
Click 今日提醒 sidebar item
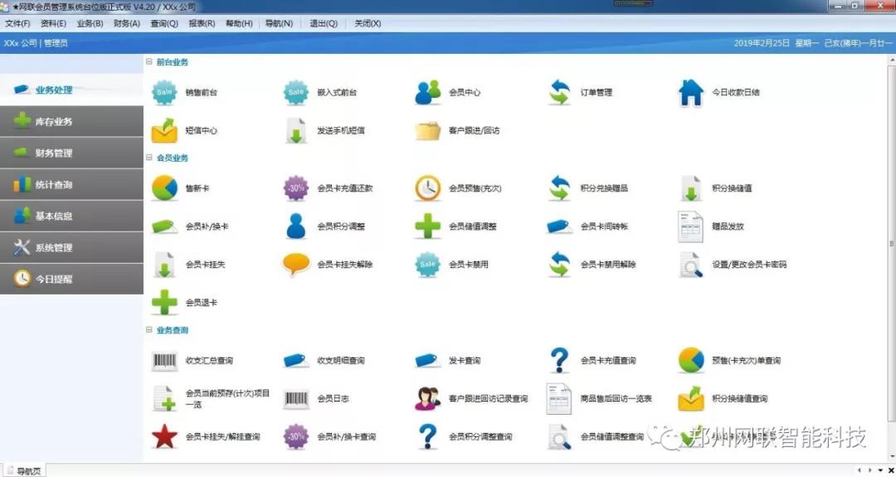54,279
